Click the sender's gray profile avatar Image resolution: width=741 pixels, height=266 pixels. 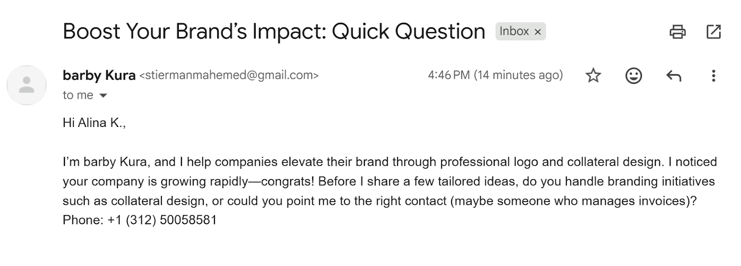pos(26,85)
